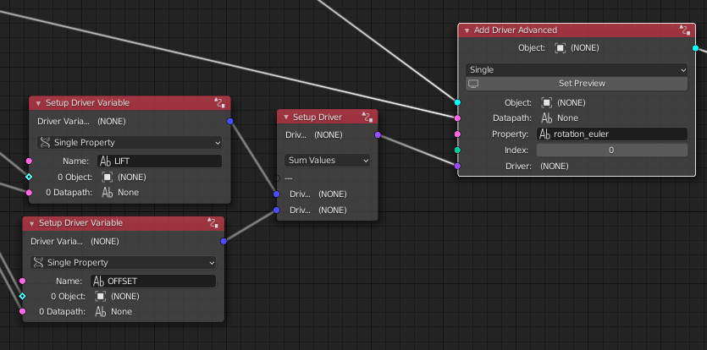
Task: Select the Add Driver Advanced node title
Action: point(516,30)
